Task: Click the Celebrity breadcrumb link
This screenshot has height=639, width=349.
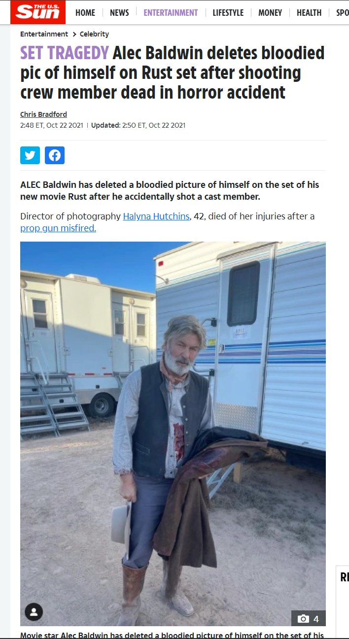Action: pos(94,34)
